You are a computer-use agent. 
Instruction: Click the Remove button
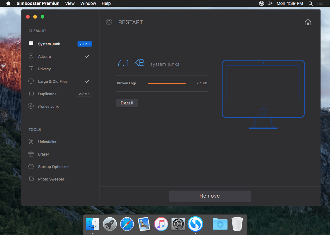pyautogui.click(x=210, y=196)
